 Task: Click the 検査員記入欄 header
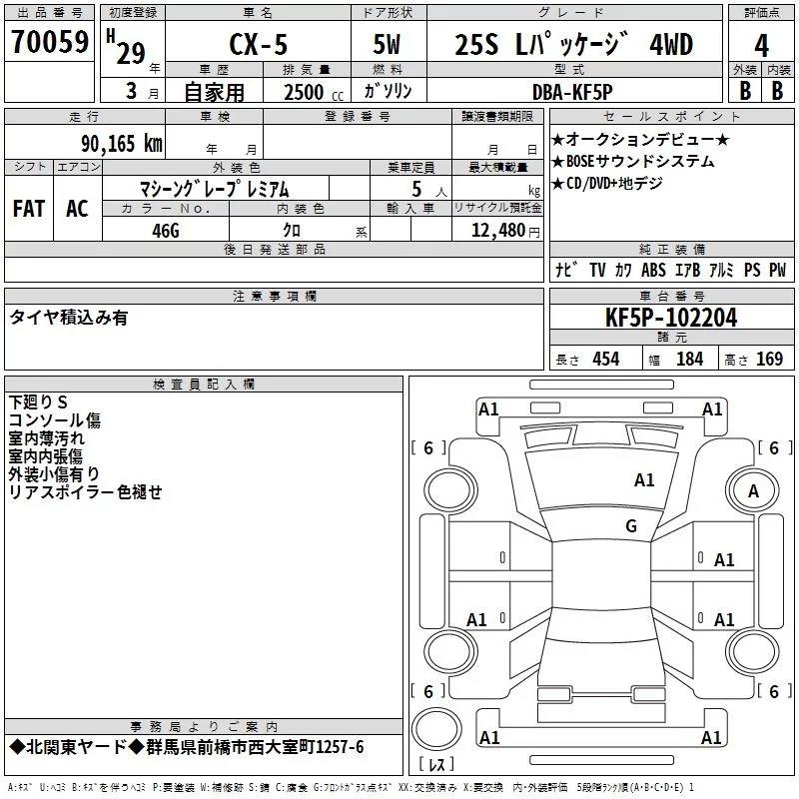point(204,385)
